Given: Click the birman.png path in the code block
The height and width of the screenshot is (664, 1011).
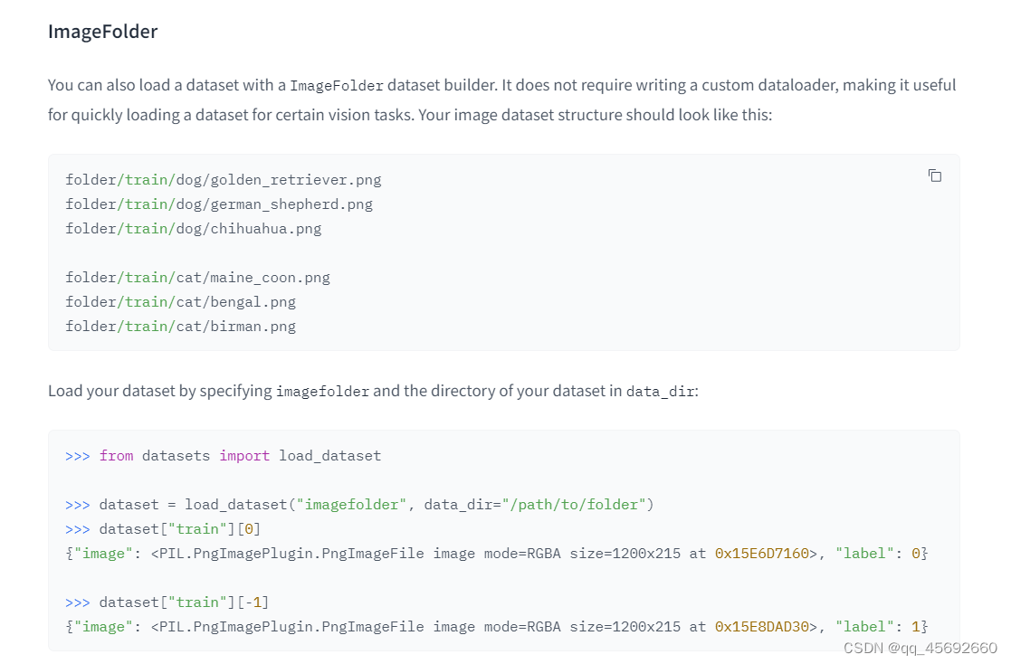Looking at the screenshot, I should pos(180,326).
